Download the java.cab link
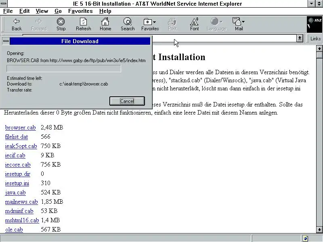This screenshot has height=242, width=323. tap(15, 192)
